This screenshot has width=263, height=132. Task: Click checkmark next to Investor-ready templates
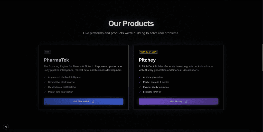[x=140, y=87]
